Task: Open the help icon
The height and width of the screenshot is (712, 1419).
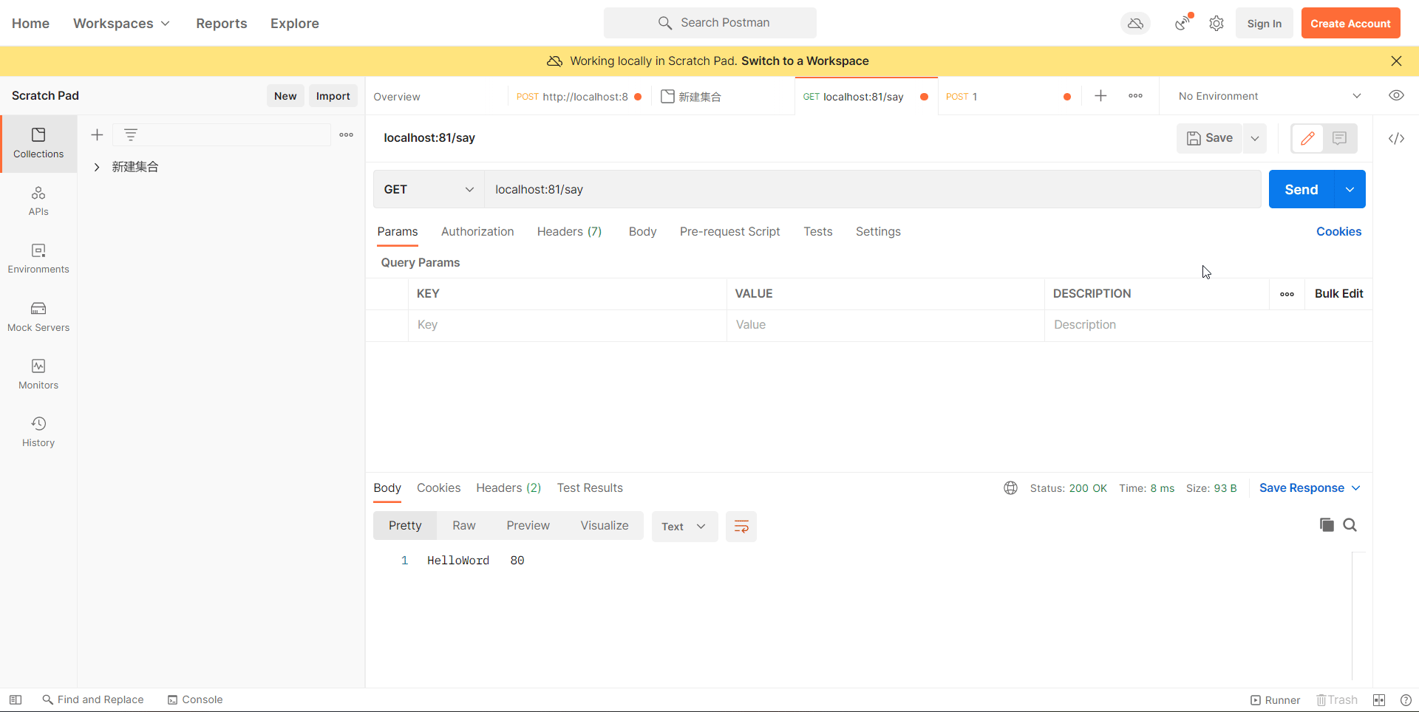Action: coord(1406,700)
